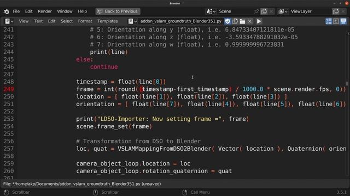Click the Scene name field
Image resolution: width=350 pixels, height=196 pixels.
(235, 11)
